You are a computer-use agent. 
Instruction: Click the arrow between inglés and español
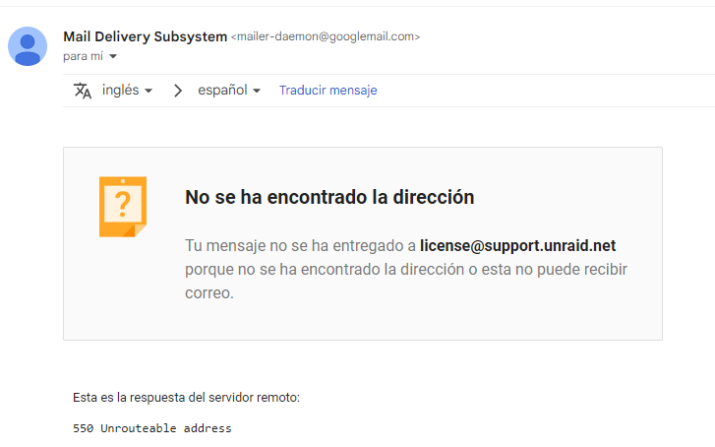(x=178, y=91)
